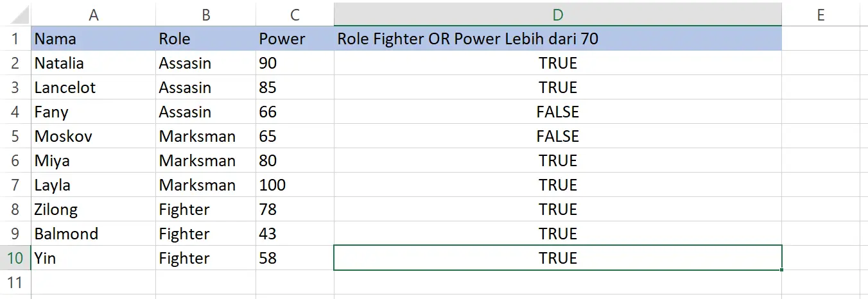
Task: Select the power value 80
Action: click(x=295, y=160)
